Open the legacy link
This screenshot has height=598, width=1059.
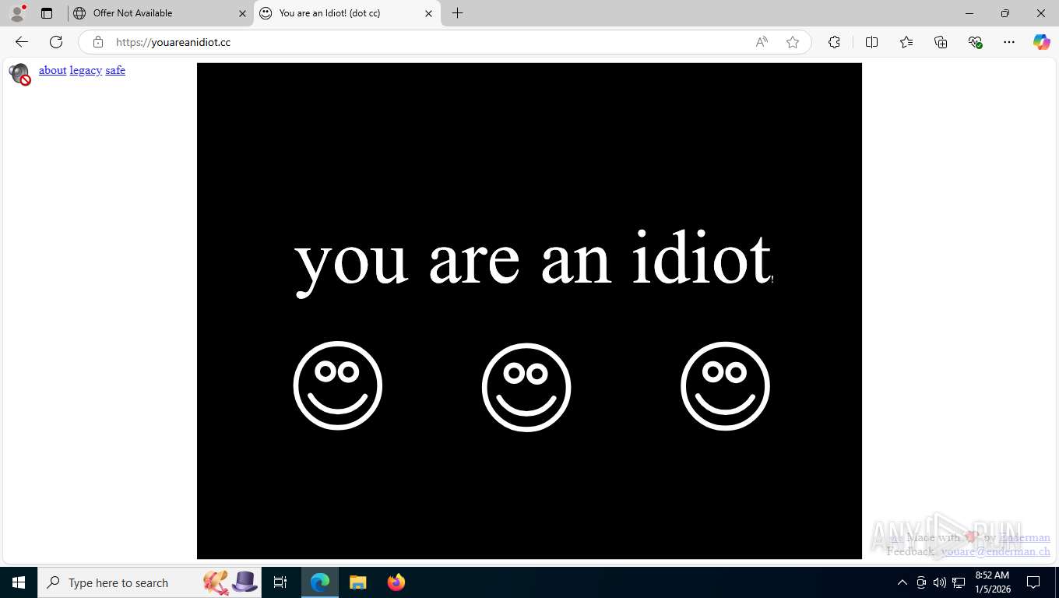click(x=86, y=70)
